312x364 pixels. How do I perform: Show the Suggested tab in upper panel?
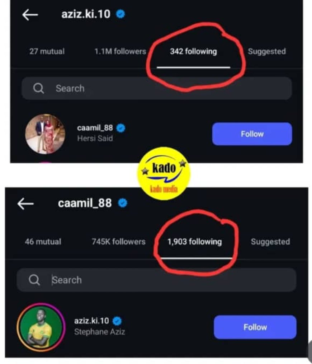point(267,51)
